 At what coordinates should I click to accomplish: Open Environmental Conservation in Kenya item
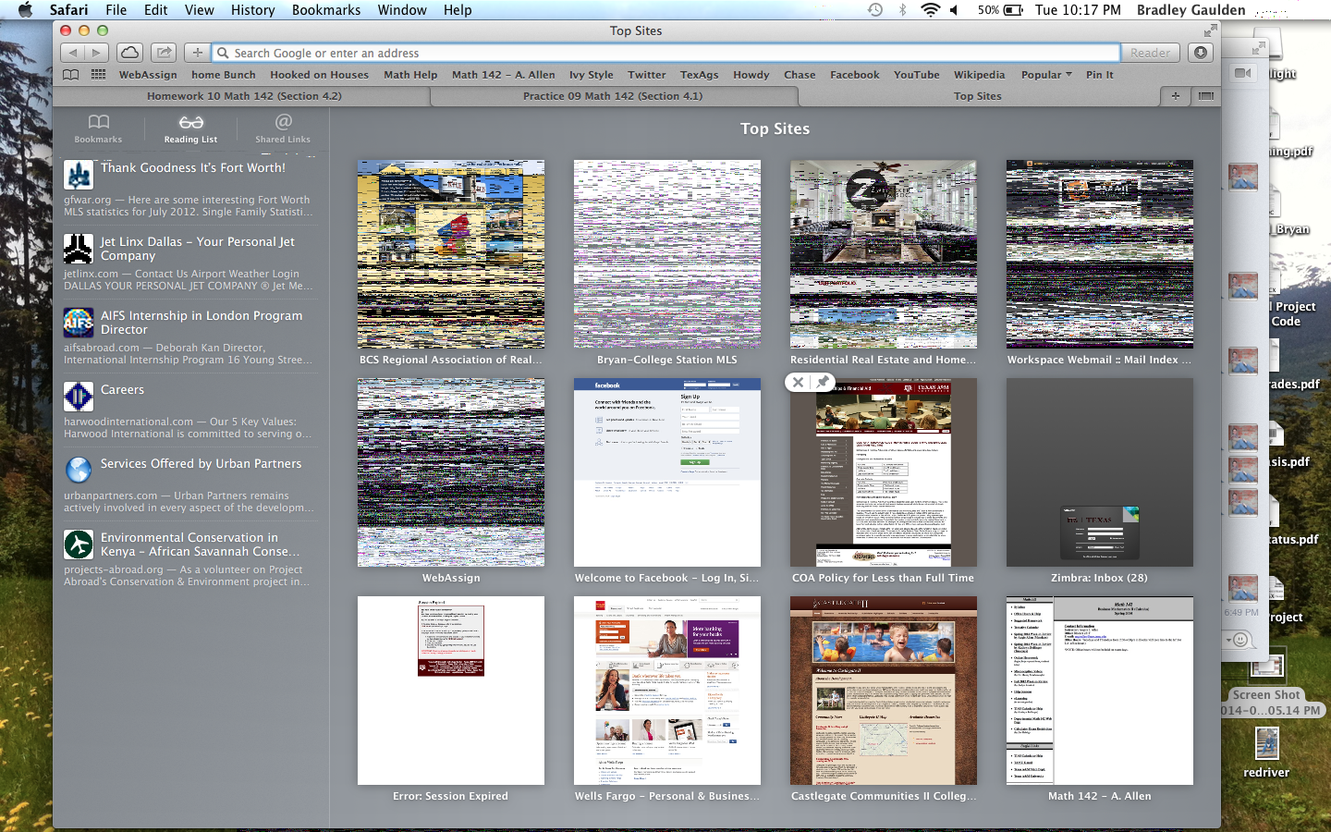pos(189,558)
